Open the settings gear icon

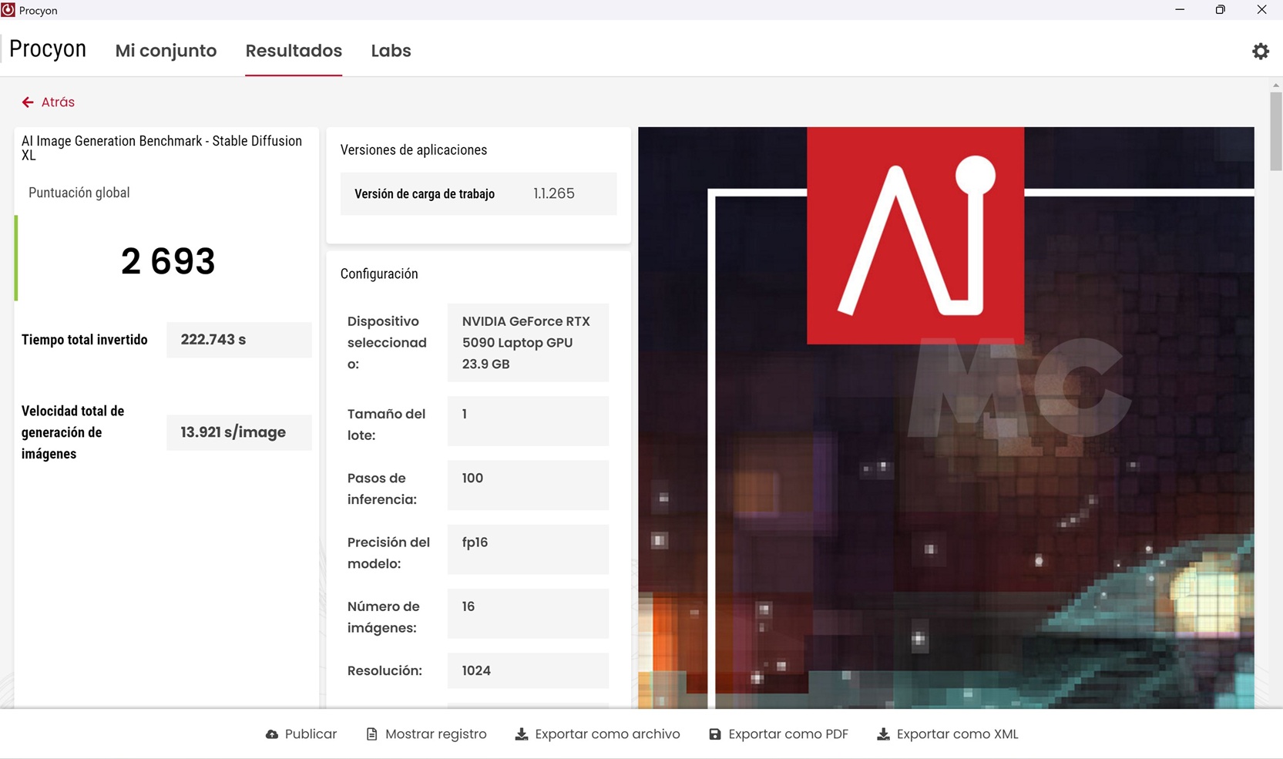(x=1261, y=51)
